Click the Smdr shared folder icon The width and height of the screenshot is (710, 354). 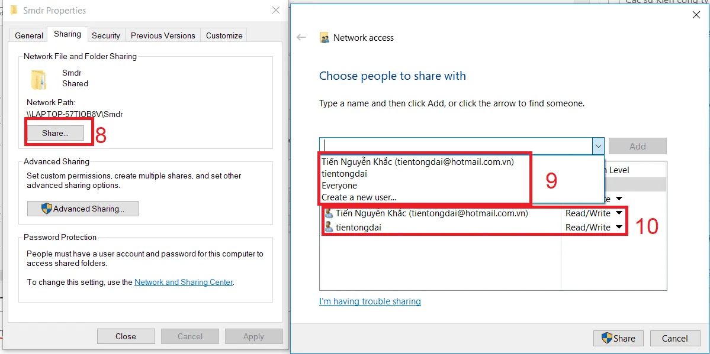click(x=38, y=80)
